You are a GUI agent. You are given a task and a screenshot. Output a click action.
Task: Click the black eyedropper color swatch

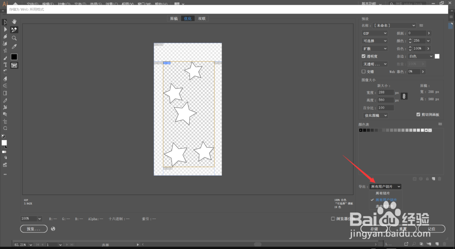tap(14, 57)
